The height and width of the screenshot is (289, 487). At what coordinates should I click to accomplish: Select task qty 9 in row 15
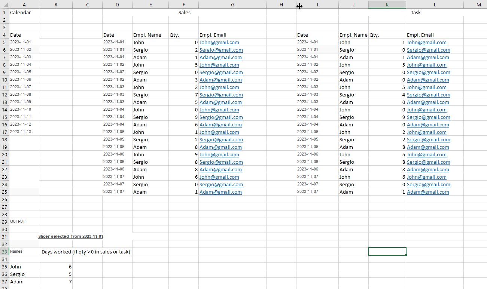point(387,117)
